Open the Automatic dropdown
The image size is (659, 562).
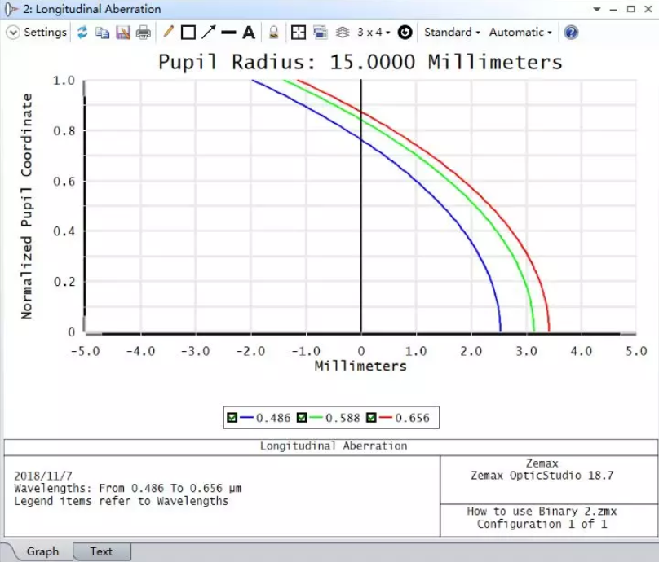pyautogui.click(x=520, y=33)
